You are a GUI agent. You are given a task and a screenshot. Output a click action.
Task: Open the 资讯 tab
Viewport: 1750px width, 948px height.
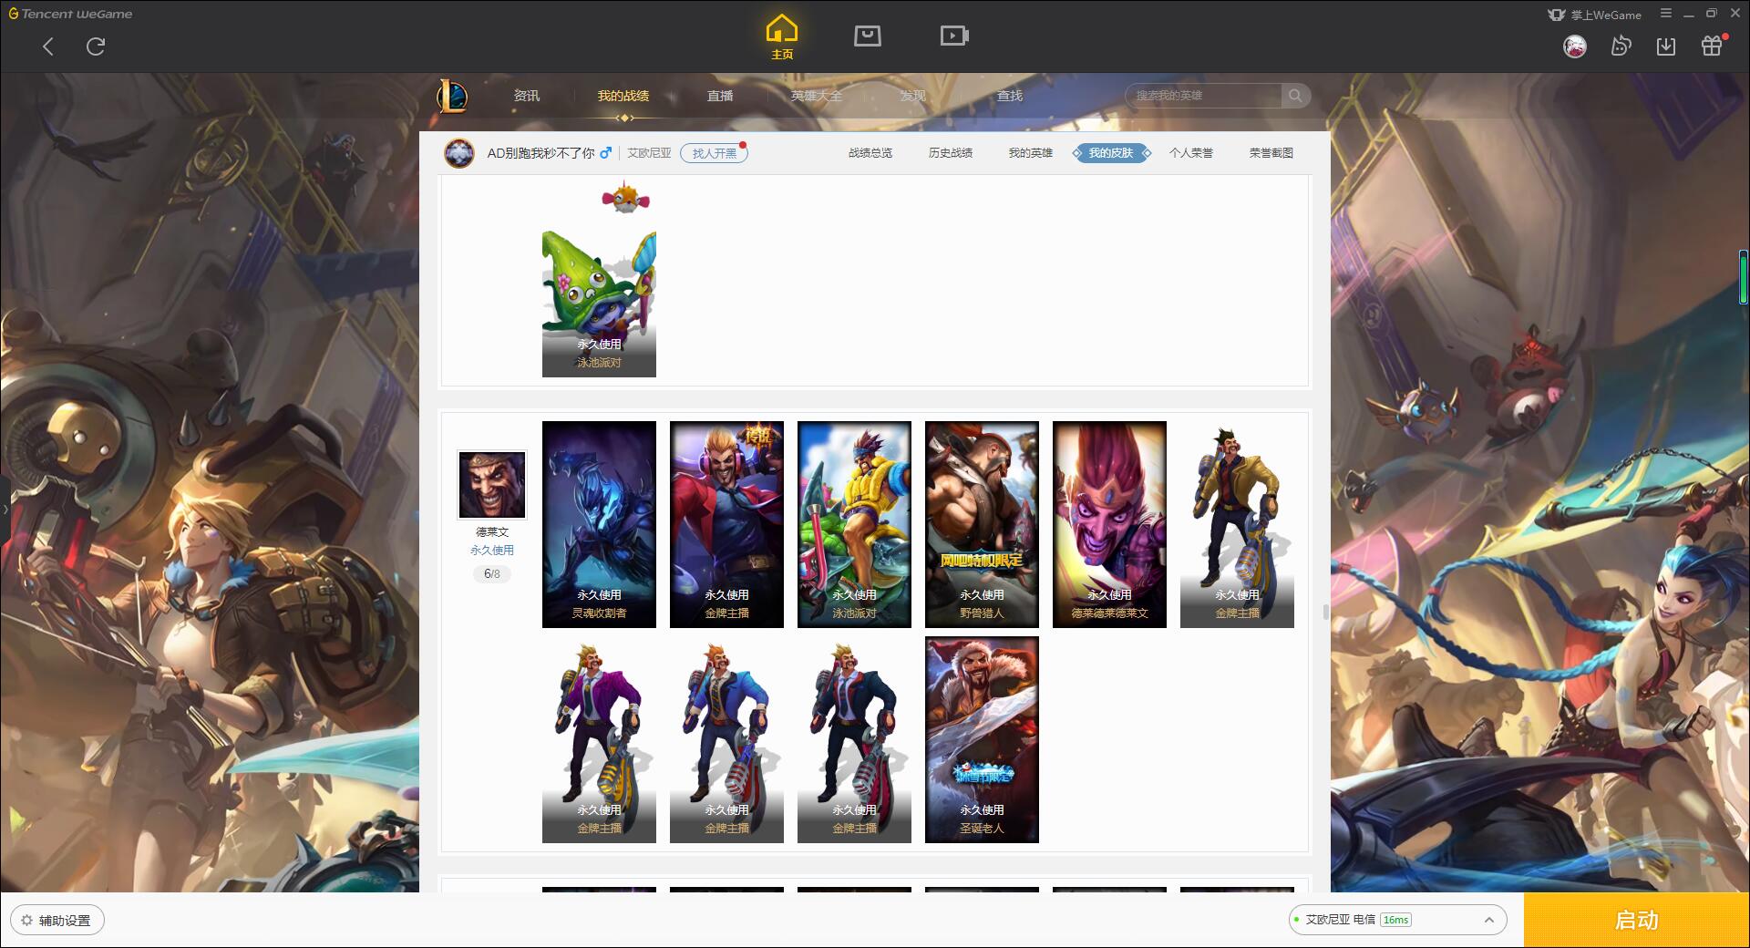527,96
